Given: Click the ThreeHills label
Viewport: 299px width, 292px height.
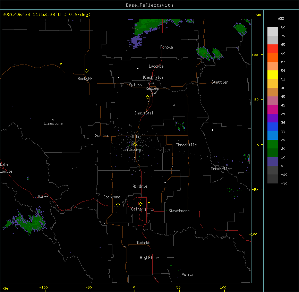Looking at the screenshot, I should coord(186,145).
